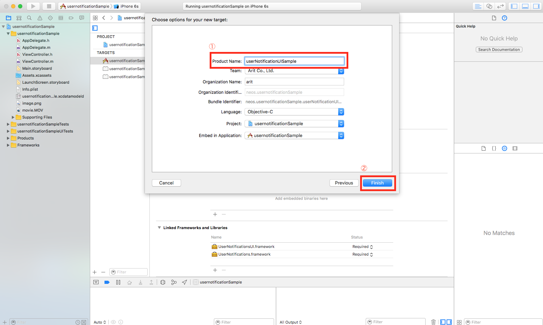
Task: Click the Organization Name field
Action: [294, 82]
